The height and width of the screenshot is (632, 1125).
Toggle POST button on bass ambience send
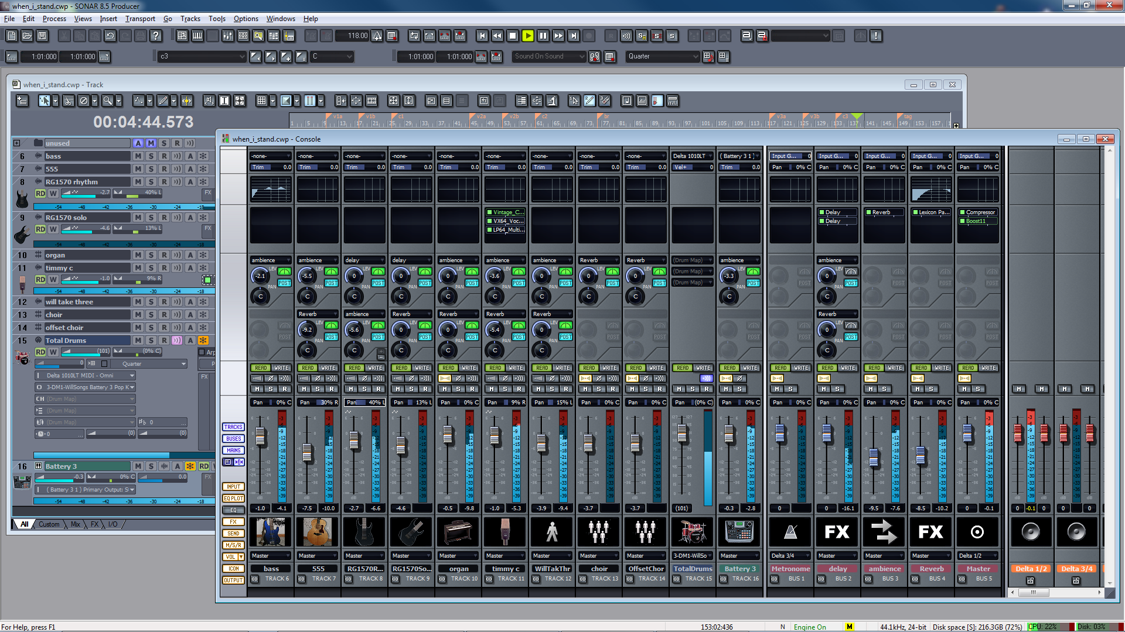tap(284, 283)
